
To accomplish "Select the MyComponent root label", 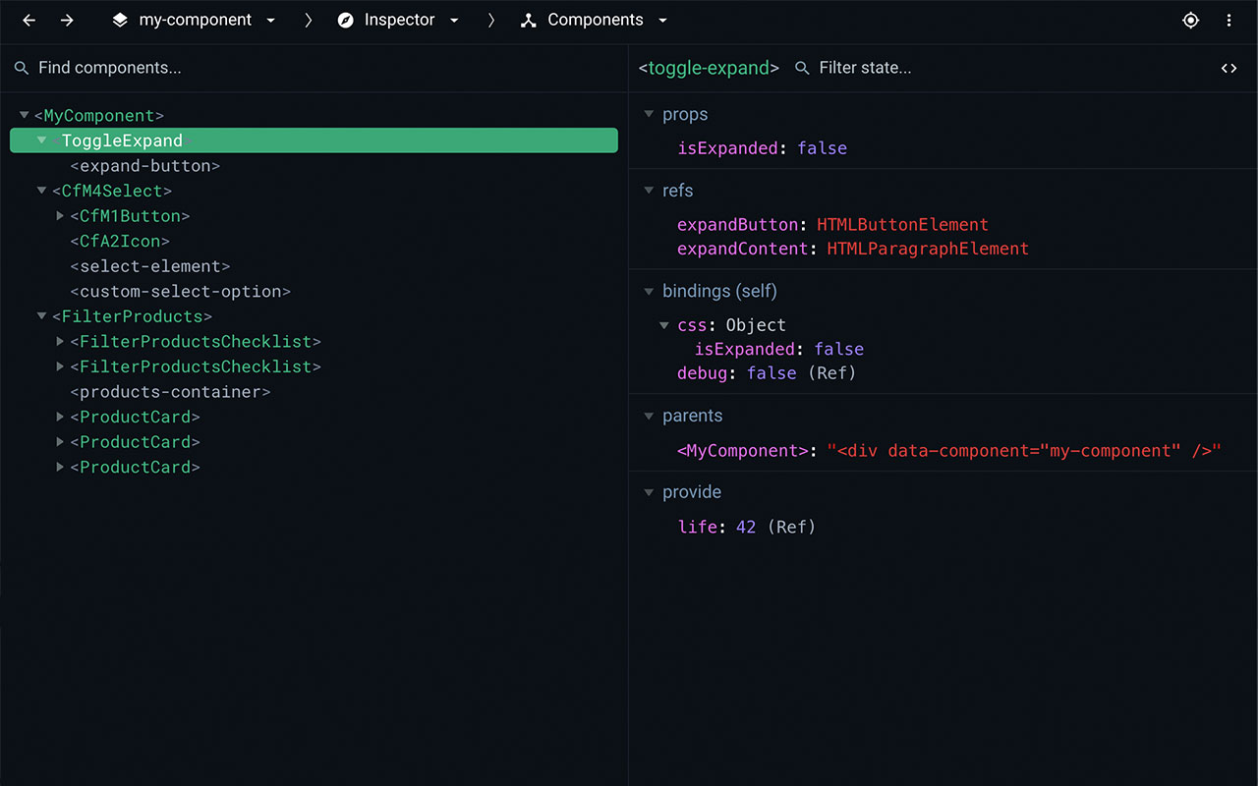I will [x=99, y=116].
